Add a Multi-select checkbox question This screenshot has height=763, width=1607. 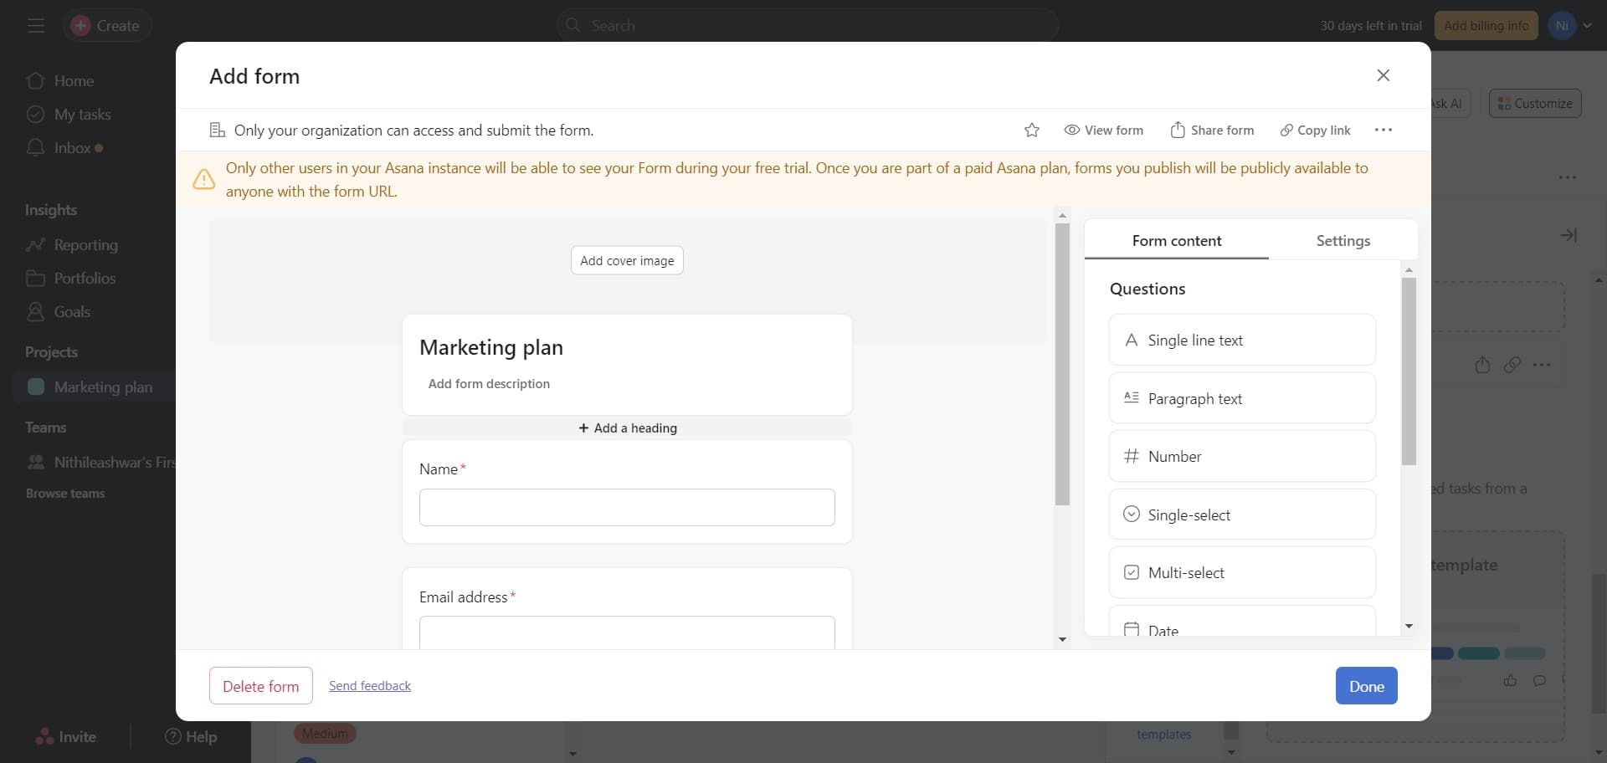click(x=1241, y=573)
